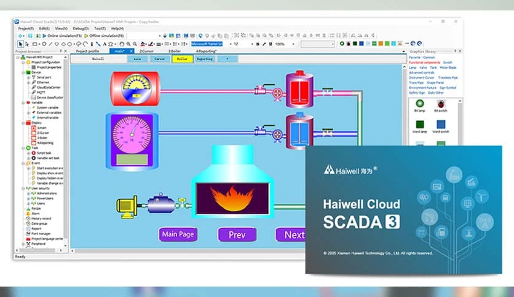Expand the Device node in project tree

point(23,72)
